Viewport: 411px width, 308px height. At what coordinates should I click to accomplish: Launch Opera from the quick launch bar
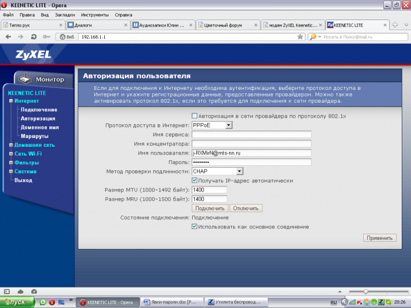(x=52, y=302)
